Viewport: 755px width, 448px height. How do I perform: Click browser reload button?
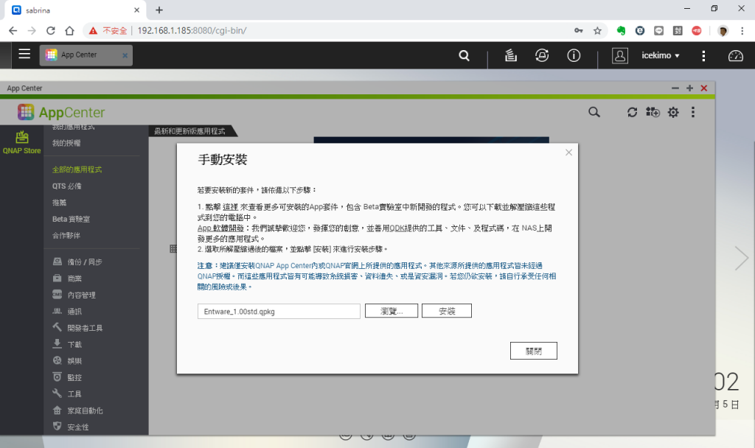[x=51, y=31]
